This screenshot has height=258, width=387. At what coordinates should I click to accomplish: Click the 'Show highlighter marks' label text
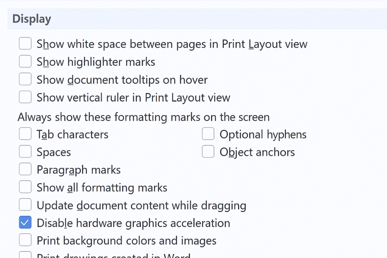[96, 62]
